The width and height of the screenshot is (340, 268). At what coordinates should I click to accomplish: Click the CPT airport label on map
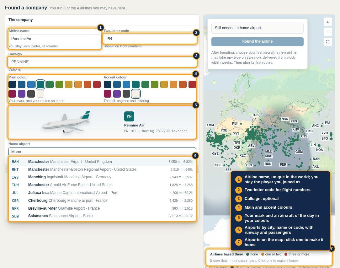(249, 165)
